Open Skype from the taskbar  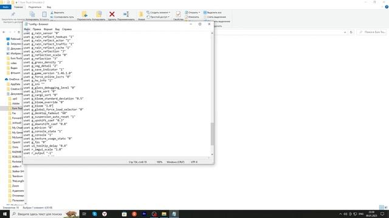(x=95, y=214)
